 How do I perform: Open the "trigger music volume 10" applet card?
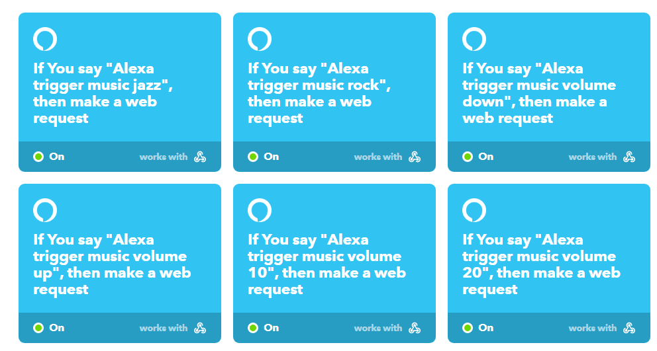click(334, 263)
